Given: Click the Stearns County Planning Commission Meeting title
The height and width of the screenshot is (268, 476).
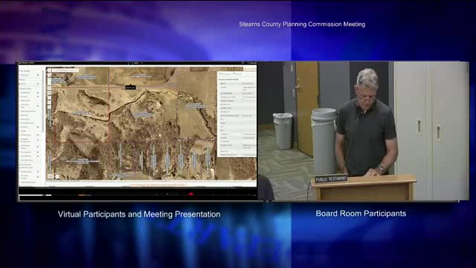Looking at the screenshot, I should 302,25.
